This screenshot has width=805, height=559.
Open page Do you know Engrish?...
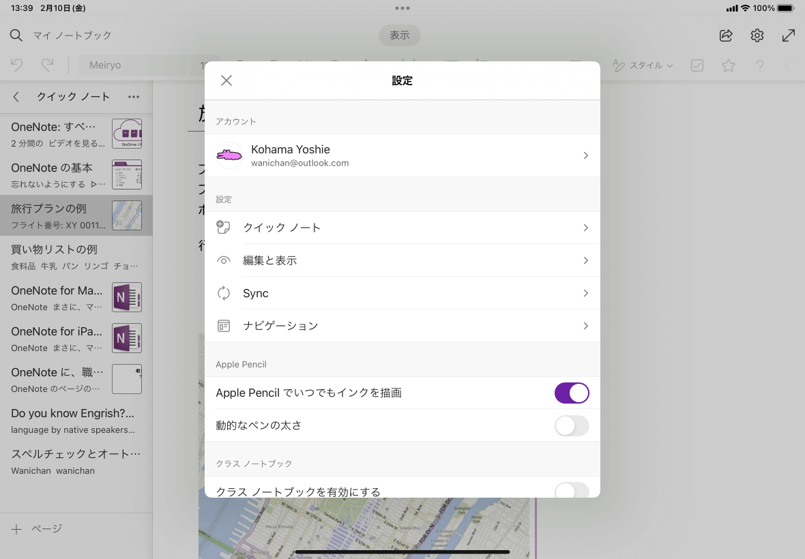tap(76, 421)
